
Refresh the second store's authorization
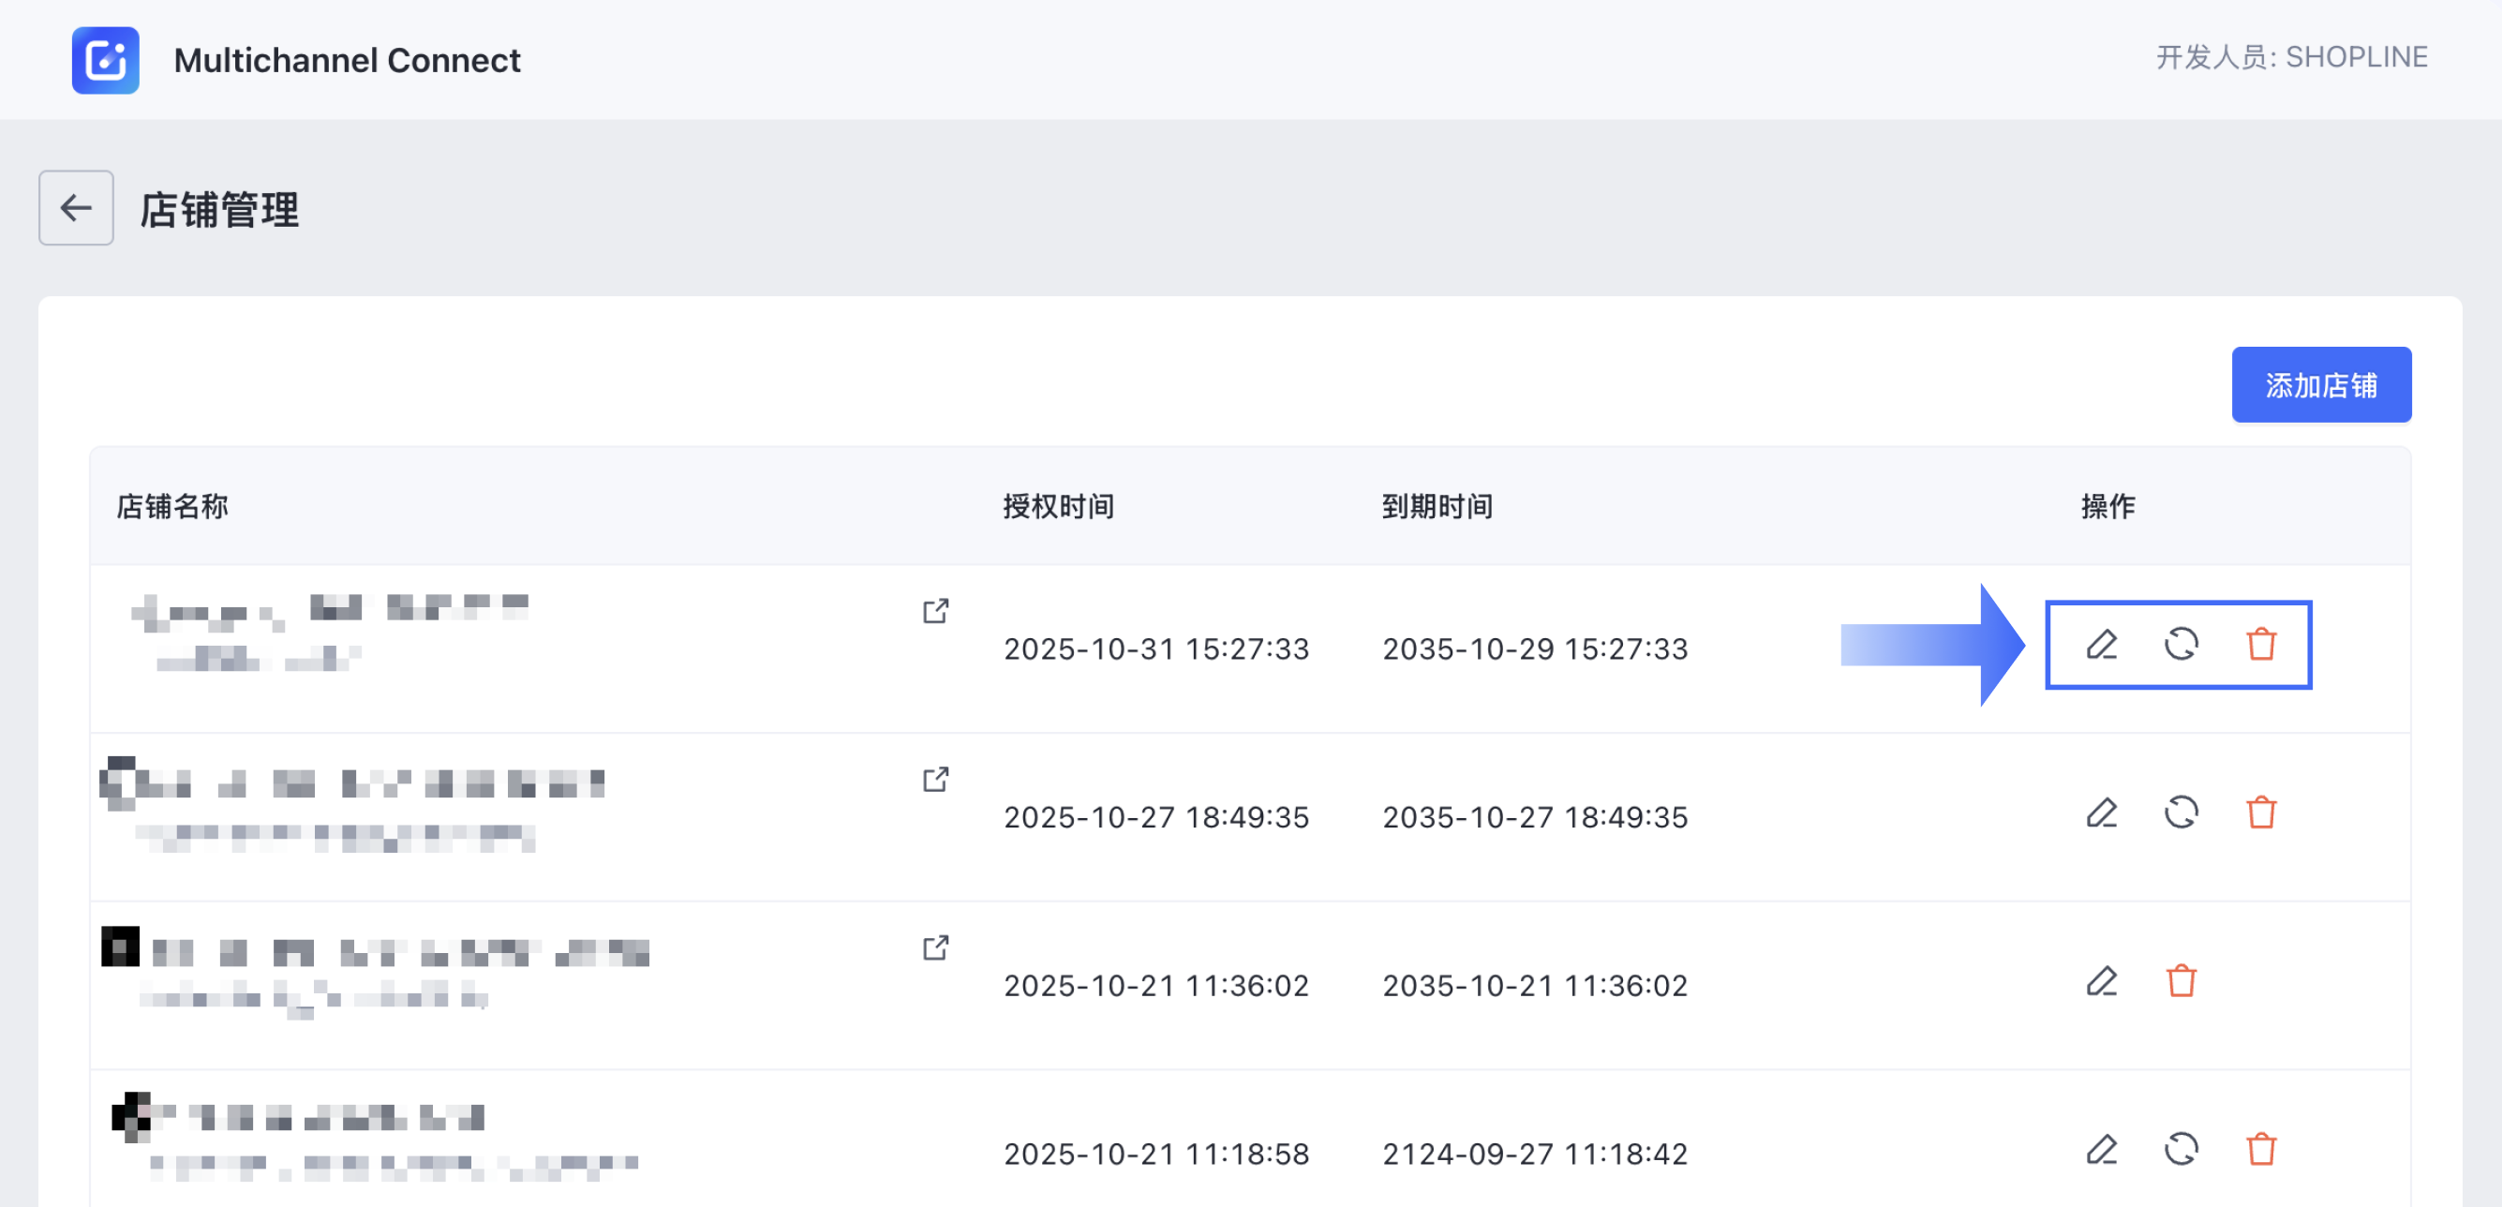(x=2182, y=812)
